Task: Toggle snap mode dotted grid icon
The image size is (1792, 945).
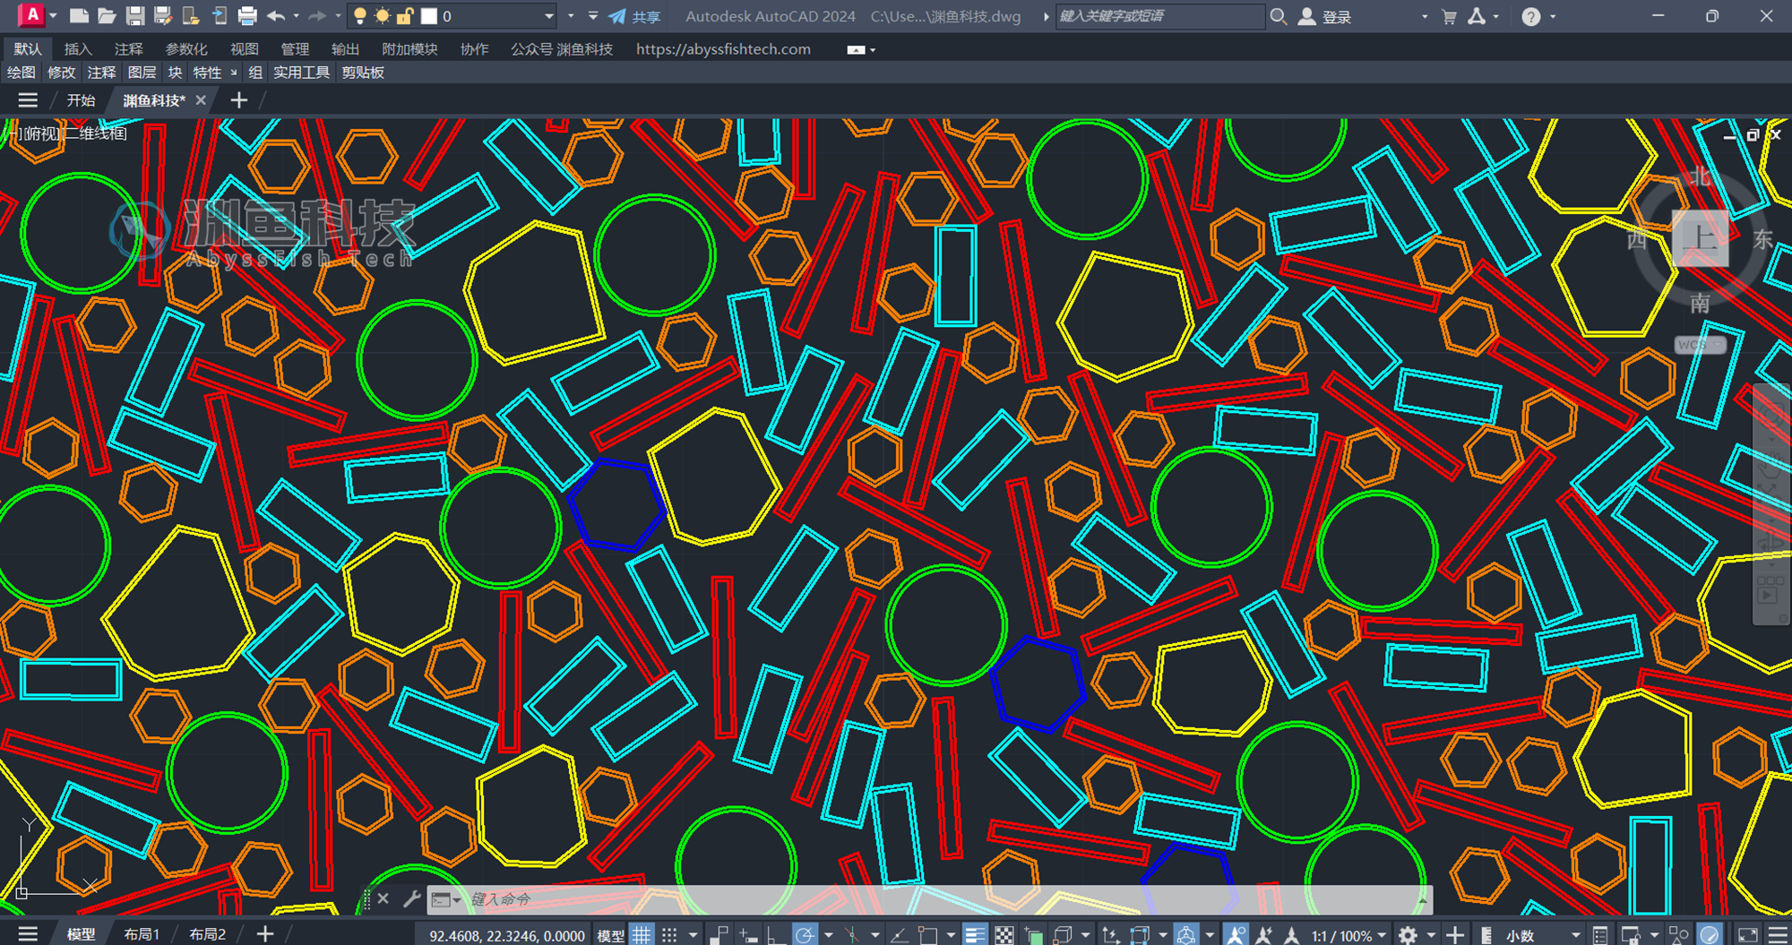Action: [x=669, y=935]
